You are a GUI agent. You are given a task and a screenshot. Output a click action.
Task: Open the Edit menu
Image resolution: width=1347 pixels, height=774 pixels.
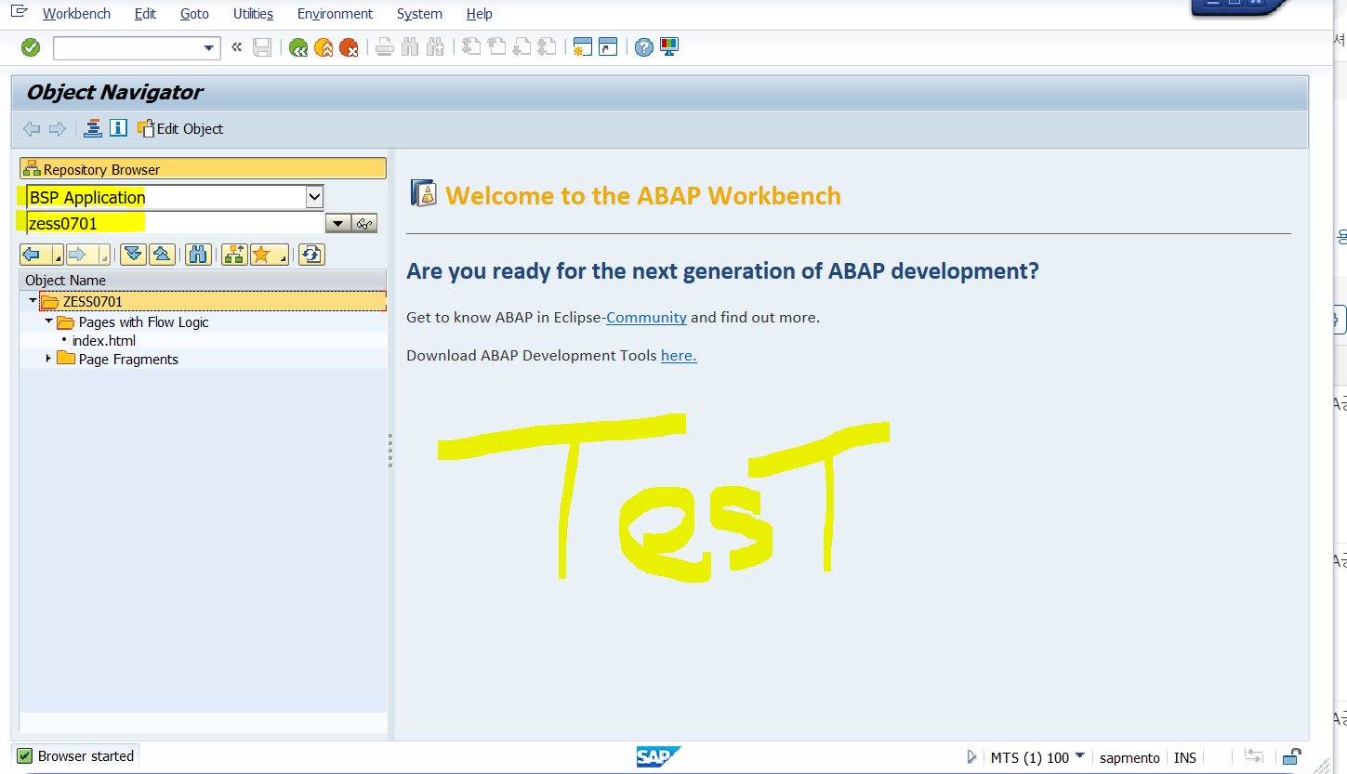145,14
